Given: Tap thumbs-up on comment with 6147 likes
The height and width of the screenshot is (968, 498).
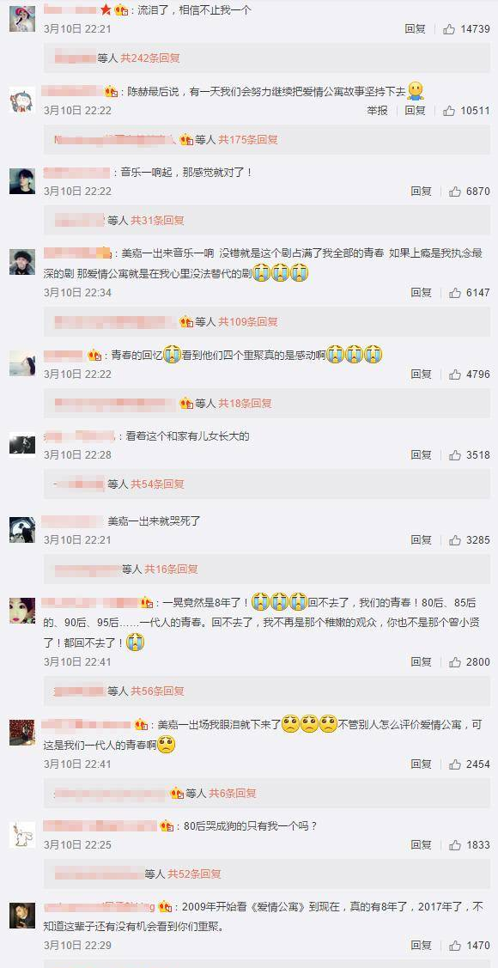Looking at the screenshot, I should (455, 293).
